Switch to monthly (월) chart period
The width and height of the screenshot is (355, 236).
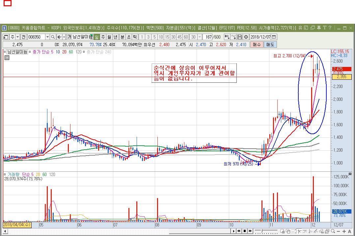coord(109,37)
